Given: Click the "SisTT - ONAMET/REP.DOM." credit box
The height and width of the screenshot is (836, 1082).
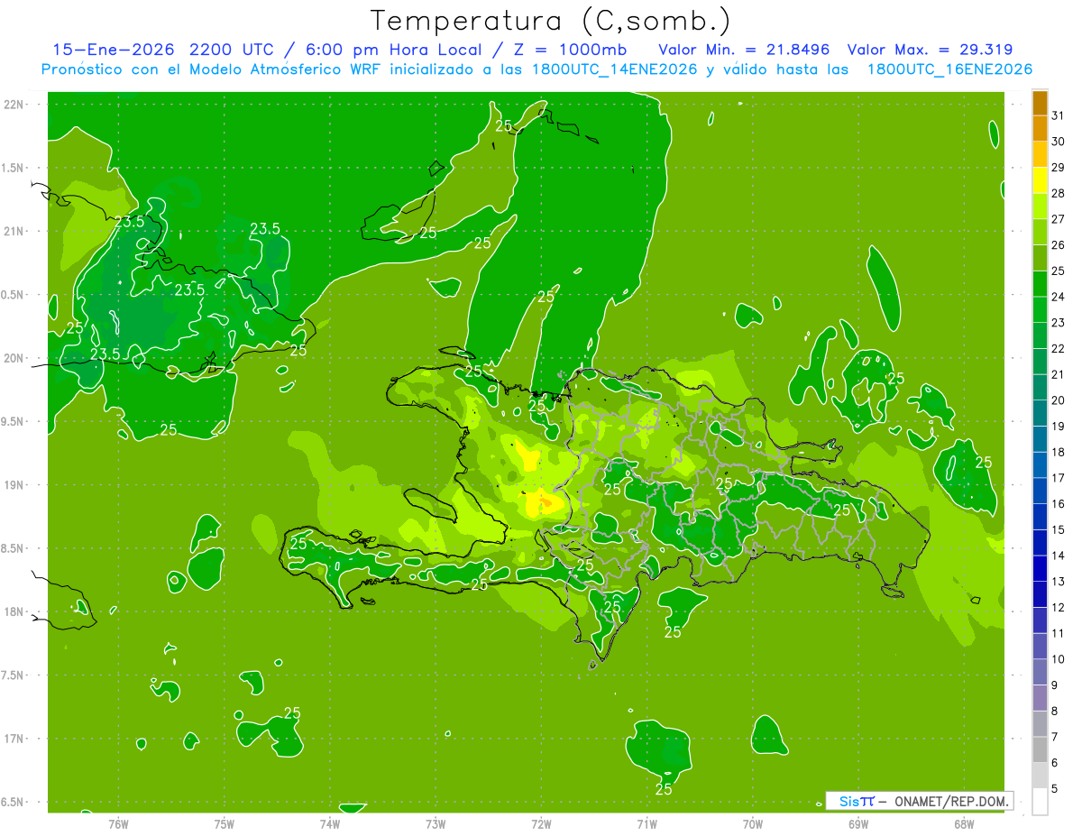Looking at the screenshot, I should (919, 801).
